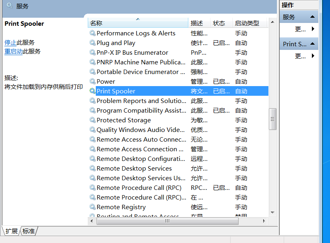Screen dimensions: 330x243
Task: Sort by the 状态 column header
Action: (x=221, y=23)
